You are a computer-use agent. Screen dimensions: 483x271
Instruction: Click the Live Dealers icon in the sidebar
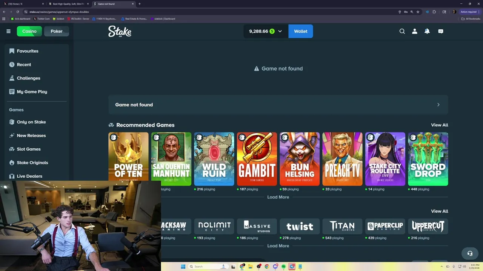click(x=12, y=176)
